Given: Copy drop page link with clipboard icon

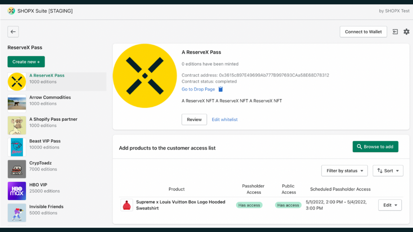Looking at the screenshot, I should [x=221, y=89].
